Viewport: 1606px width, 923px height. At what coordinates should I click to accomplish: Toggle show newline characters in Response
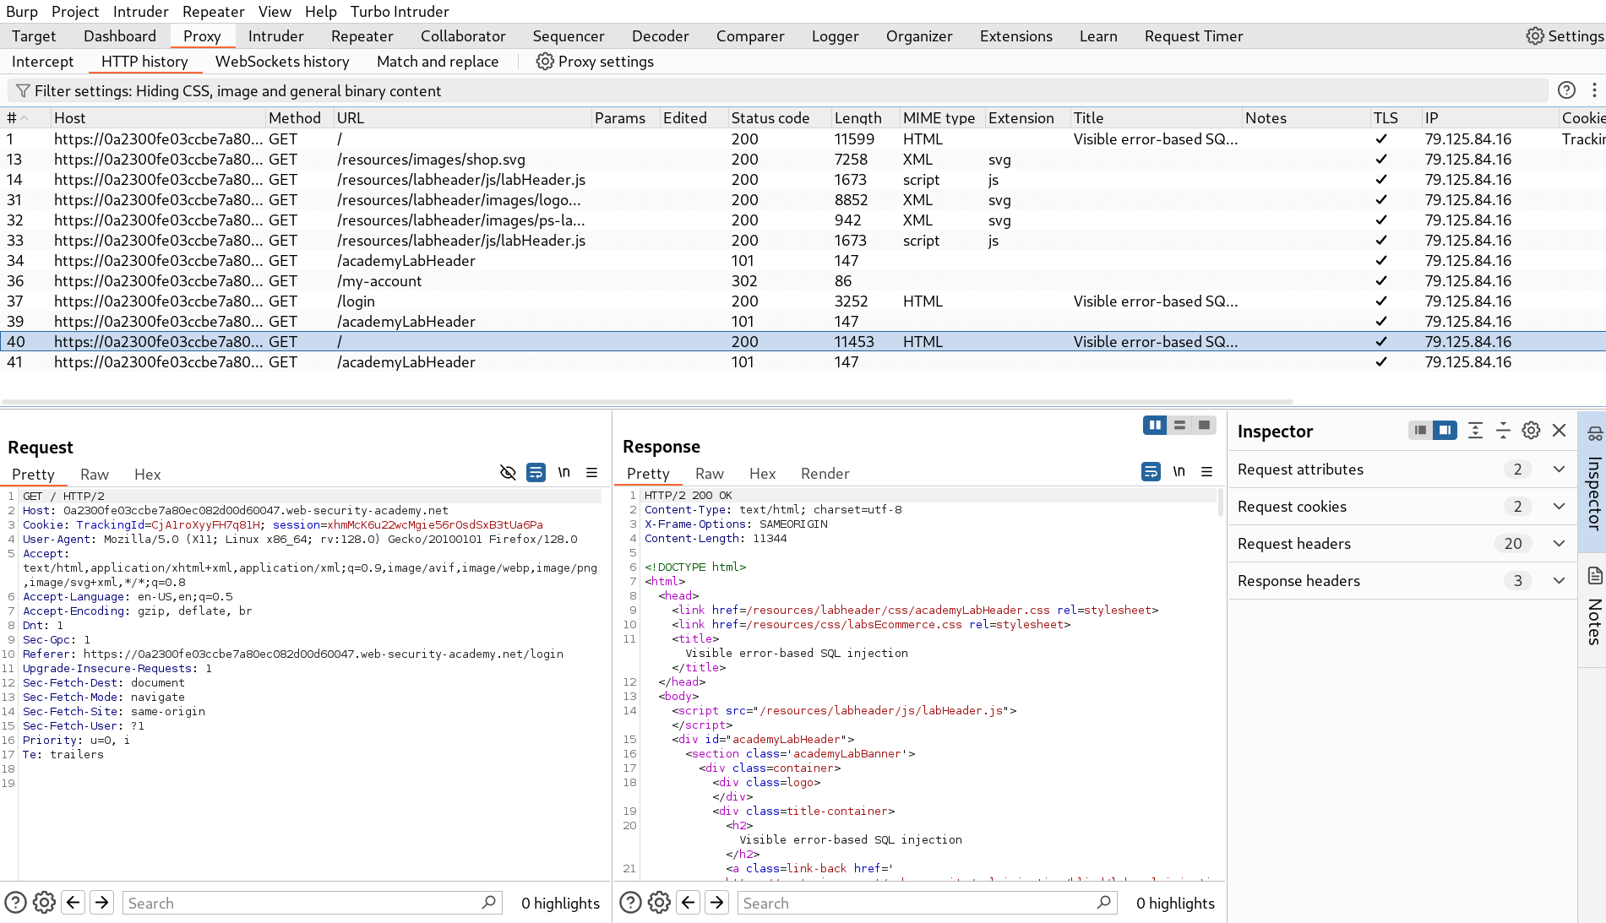coord(1179,472)
